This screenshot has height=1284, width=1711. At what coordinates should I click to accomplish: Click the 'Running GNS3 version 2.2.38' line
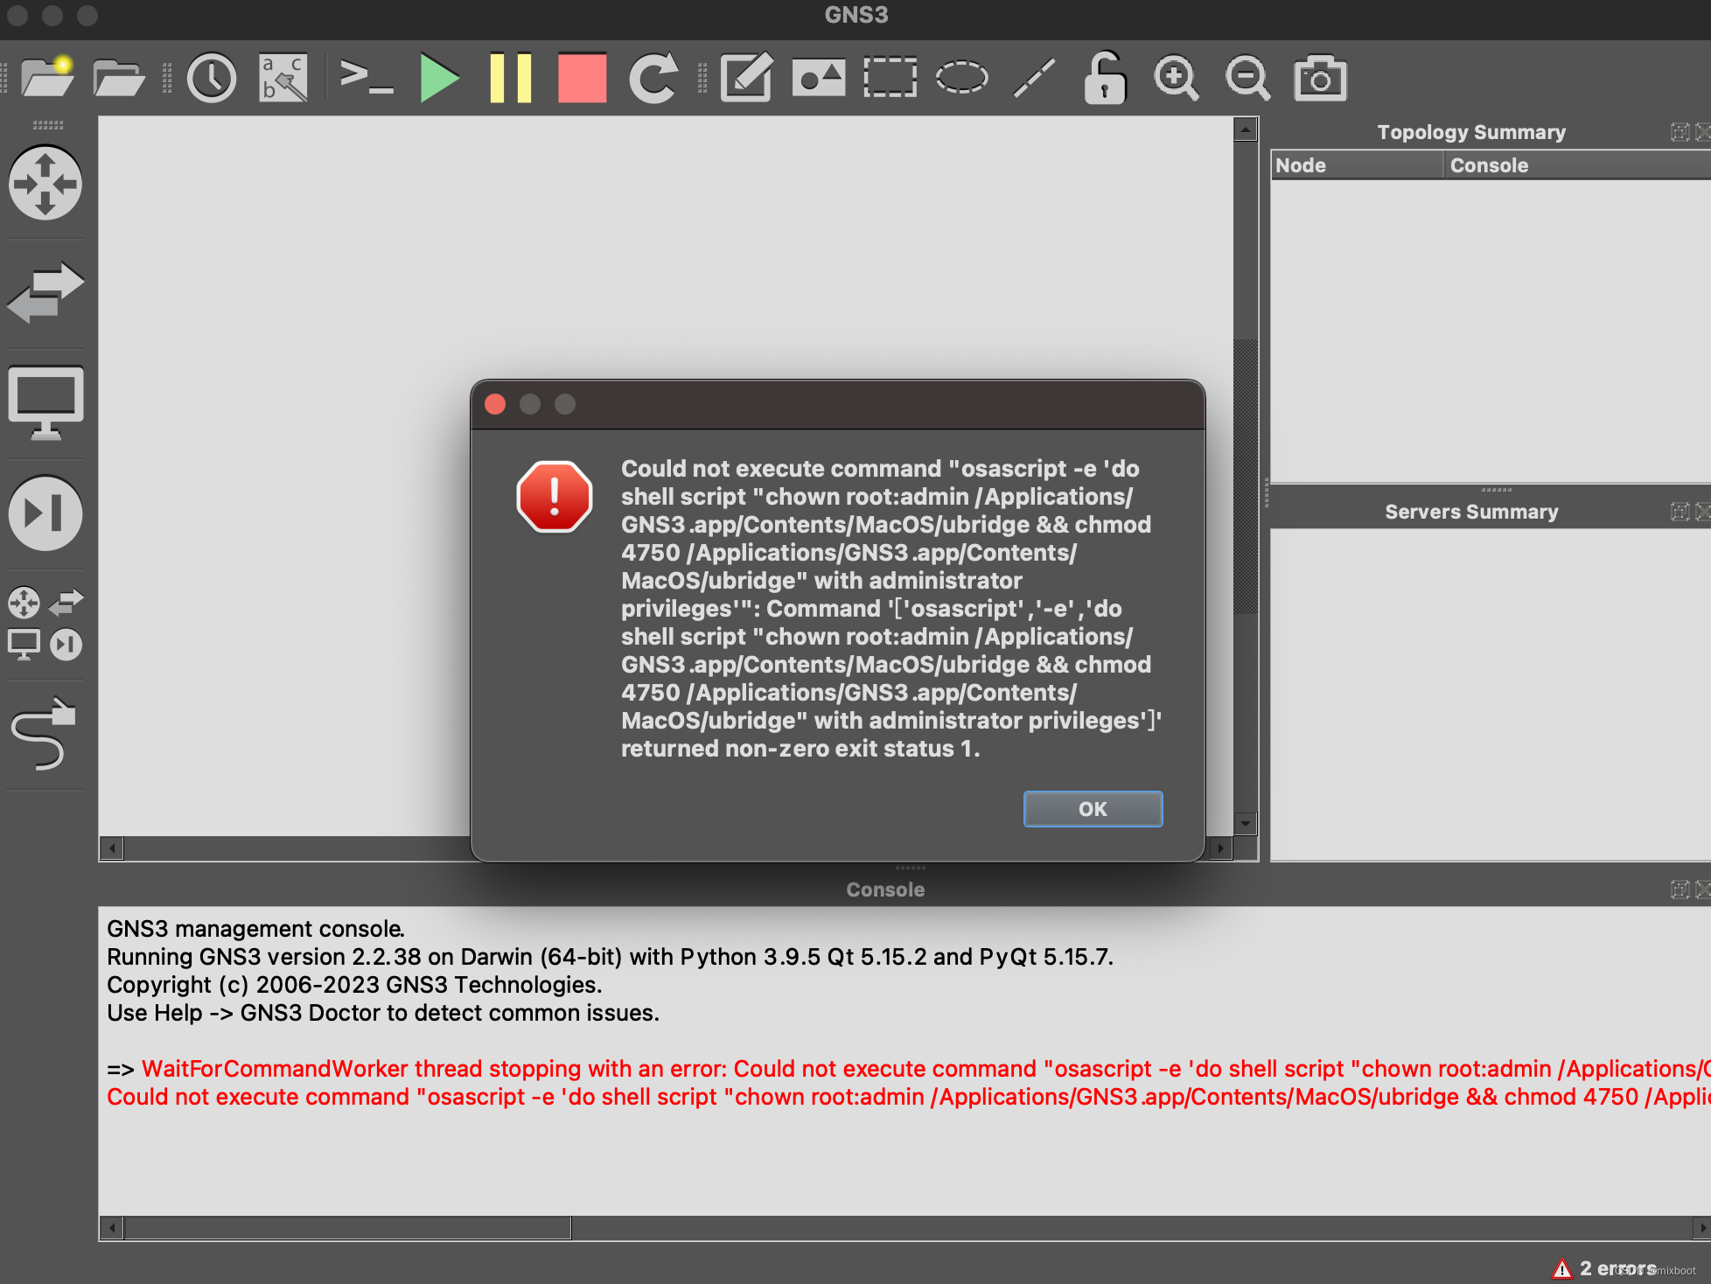(610, 957)
